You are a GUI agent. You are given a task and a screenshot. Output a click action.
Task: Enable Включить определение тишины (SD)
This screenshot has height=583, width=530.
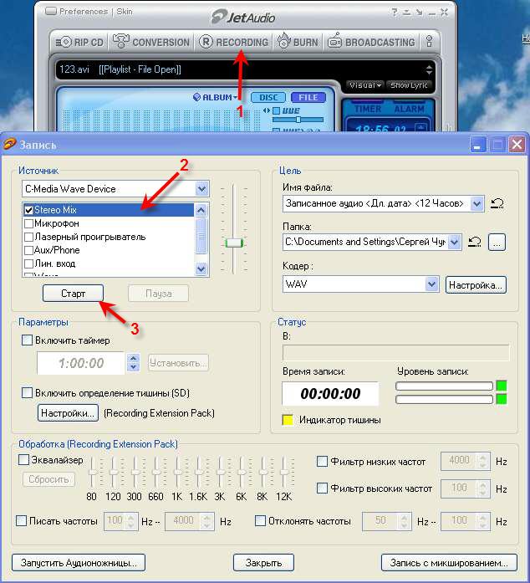point(27,392)
